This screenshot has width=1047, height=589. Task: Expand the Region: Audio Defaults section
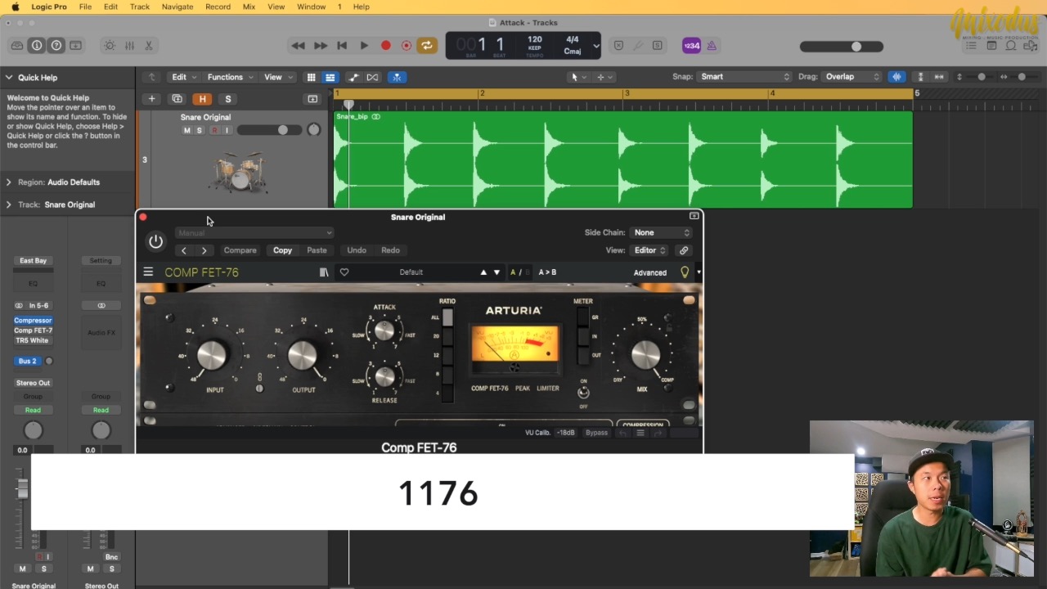(9, 182)
